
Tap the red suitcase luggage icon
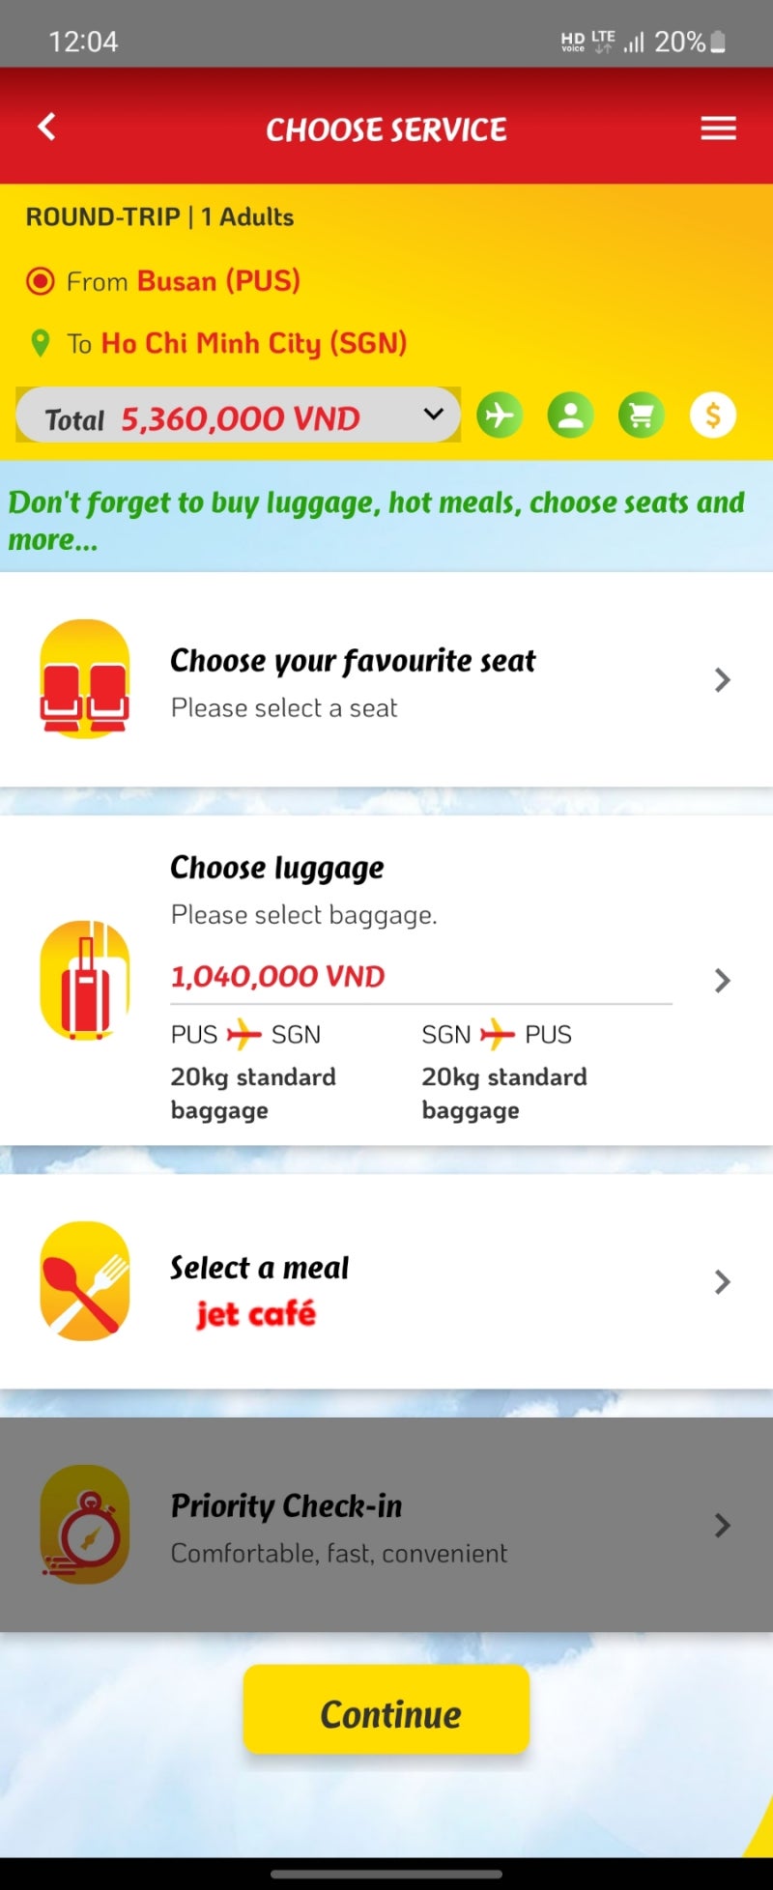pos(85,980)
